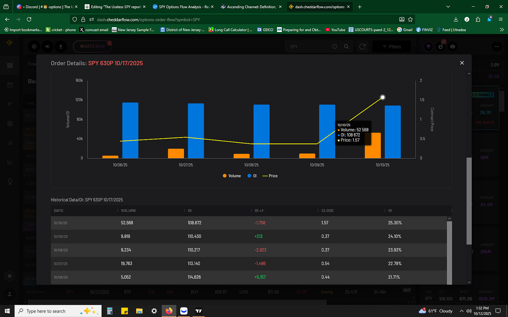
Task: Toggle Volume series in chart legend
Action: (x=232, y=176)
